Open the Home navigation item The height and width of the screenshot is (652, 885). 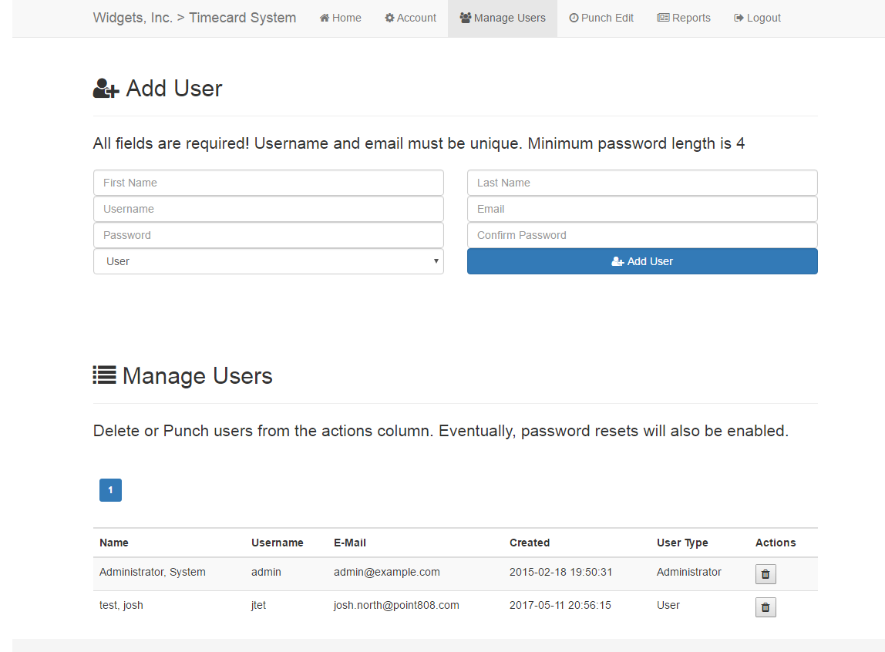tap(340, 18)
